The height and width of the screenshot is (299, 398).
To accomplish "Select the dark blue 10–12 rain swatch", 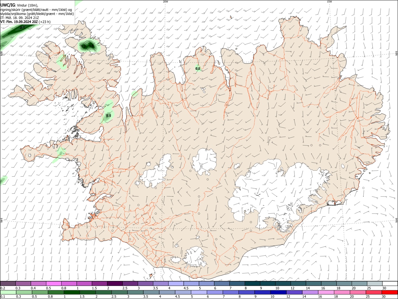I will click(278, 292).
